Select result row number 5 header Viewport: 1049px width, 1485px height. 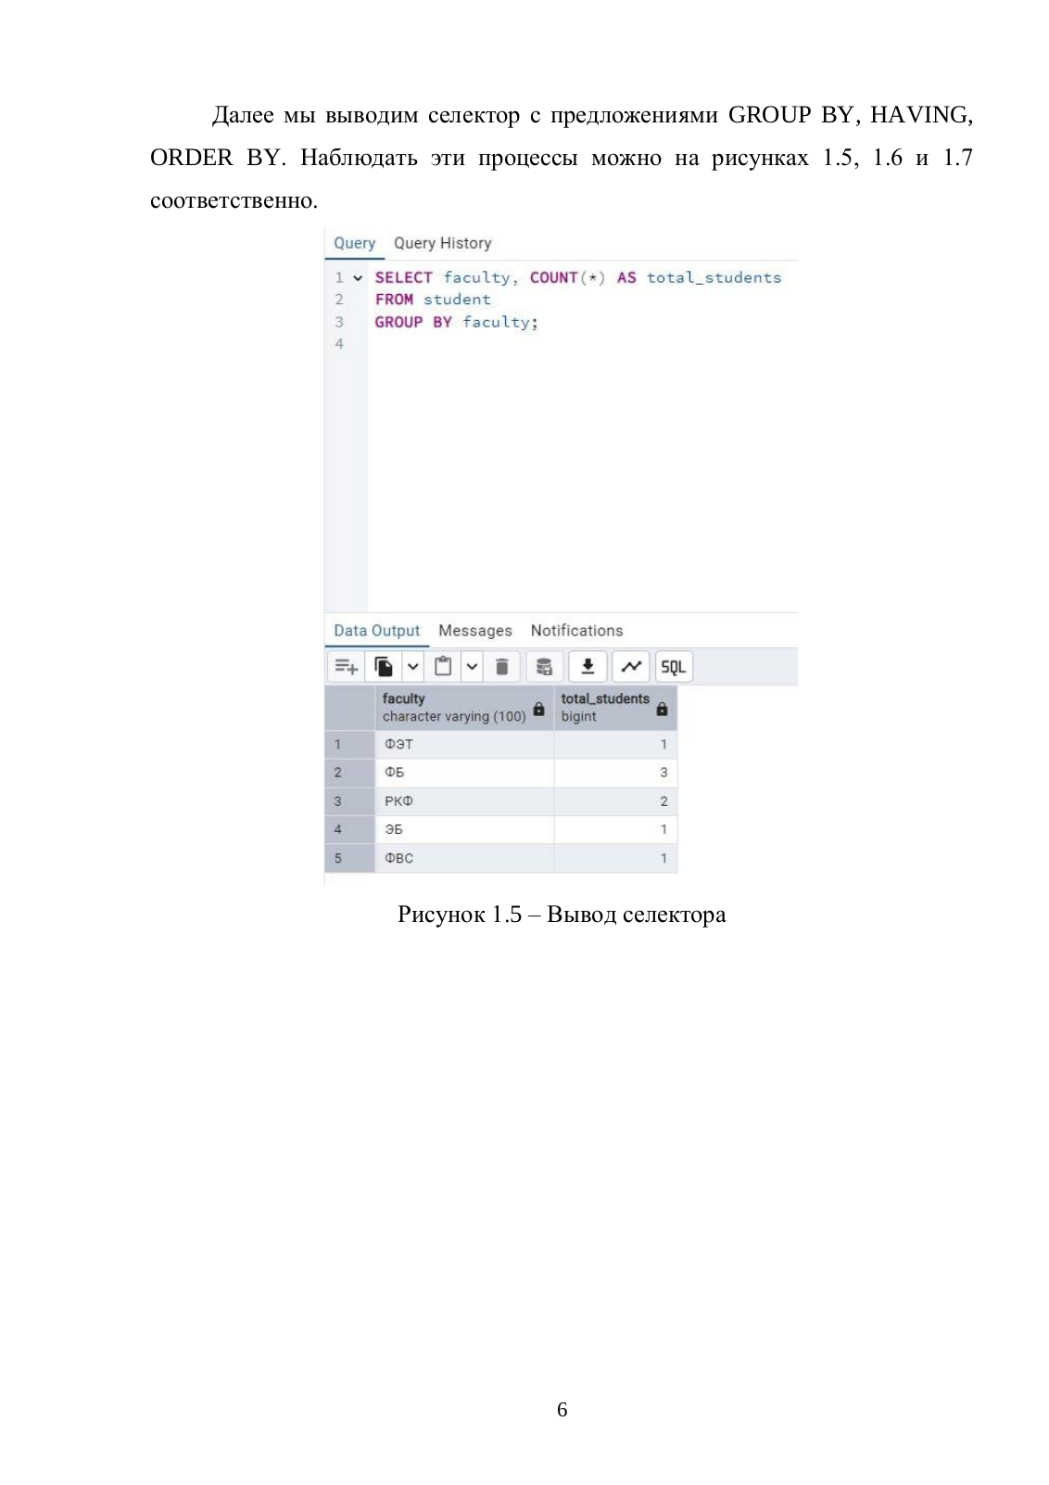click(350, 858)
